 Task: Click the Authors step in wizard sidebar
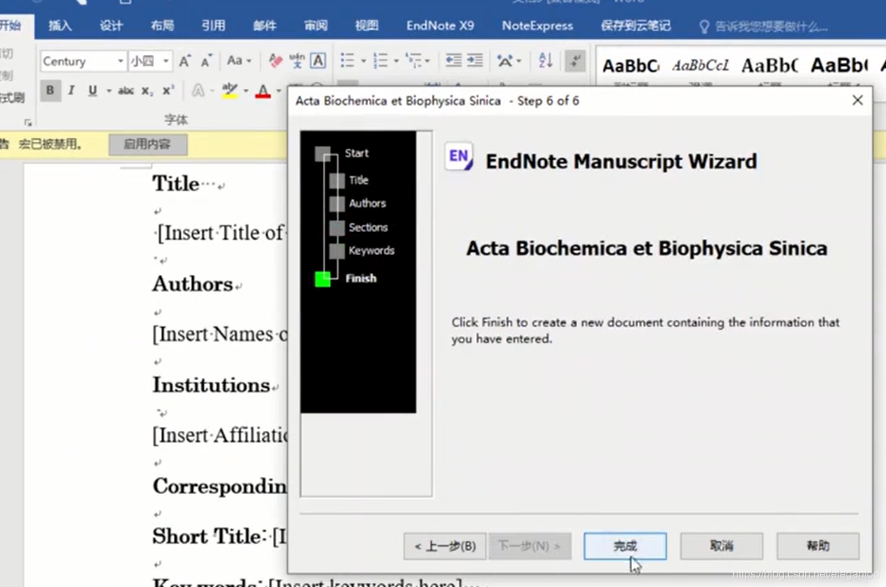click(367, 203)
